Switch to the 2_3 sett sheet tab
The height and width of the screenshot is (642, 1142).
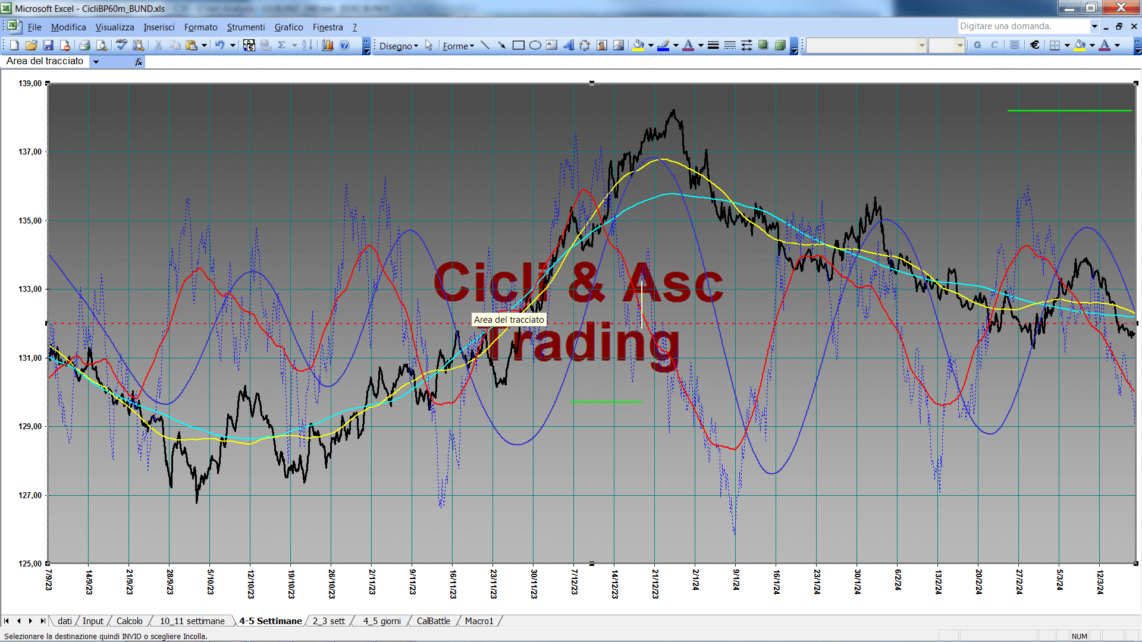tap(329, 621)
